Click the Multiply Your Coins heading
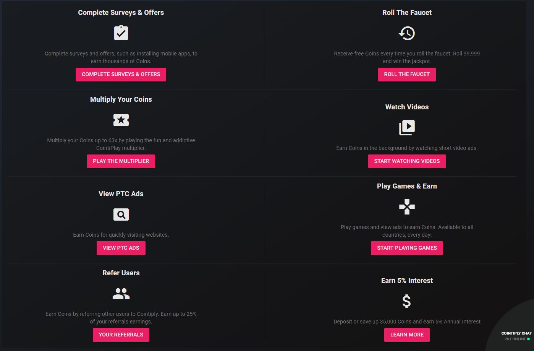Image resolution: width=534 pixels, height=351 pixels. 121,99
